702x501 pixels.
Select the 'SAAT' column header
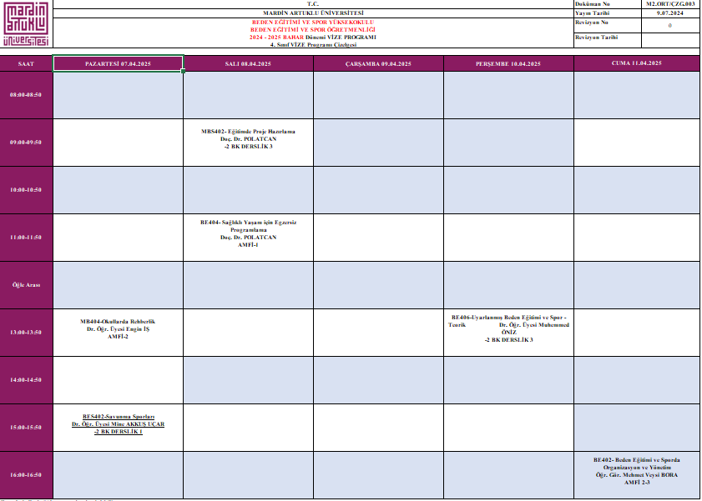pyautogui.click(x=26, y=63)
